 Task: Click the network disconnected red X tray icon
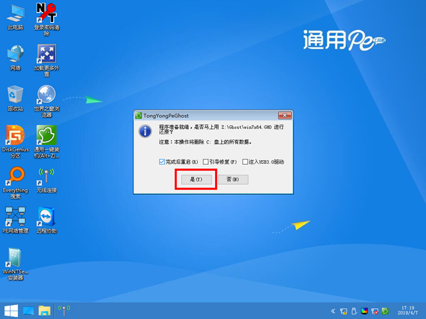[x=375, y=311]
